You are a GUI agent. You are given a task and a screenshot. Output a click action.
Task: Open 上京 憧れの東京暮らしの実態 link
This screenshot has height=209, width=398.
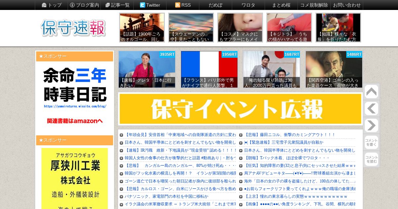(296, 196)
